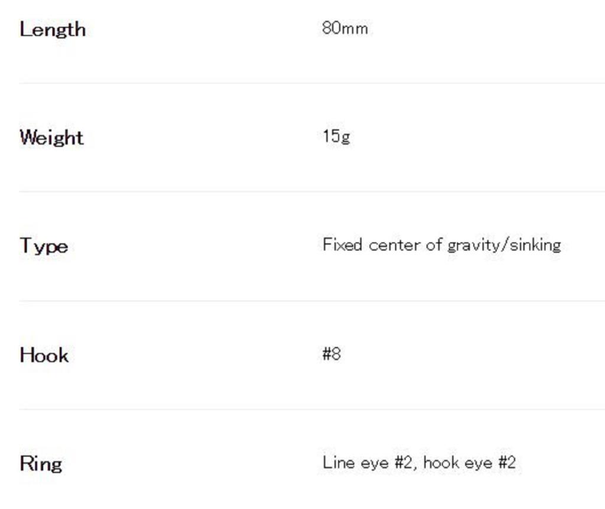Click the Ring label
Screen dimensions: 605x509
pos(41,464)
